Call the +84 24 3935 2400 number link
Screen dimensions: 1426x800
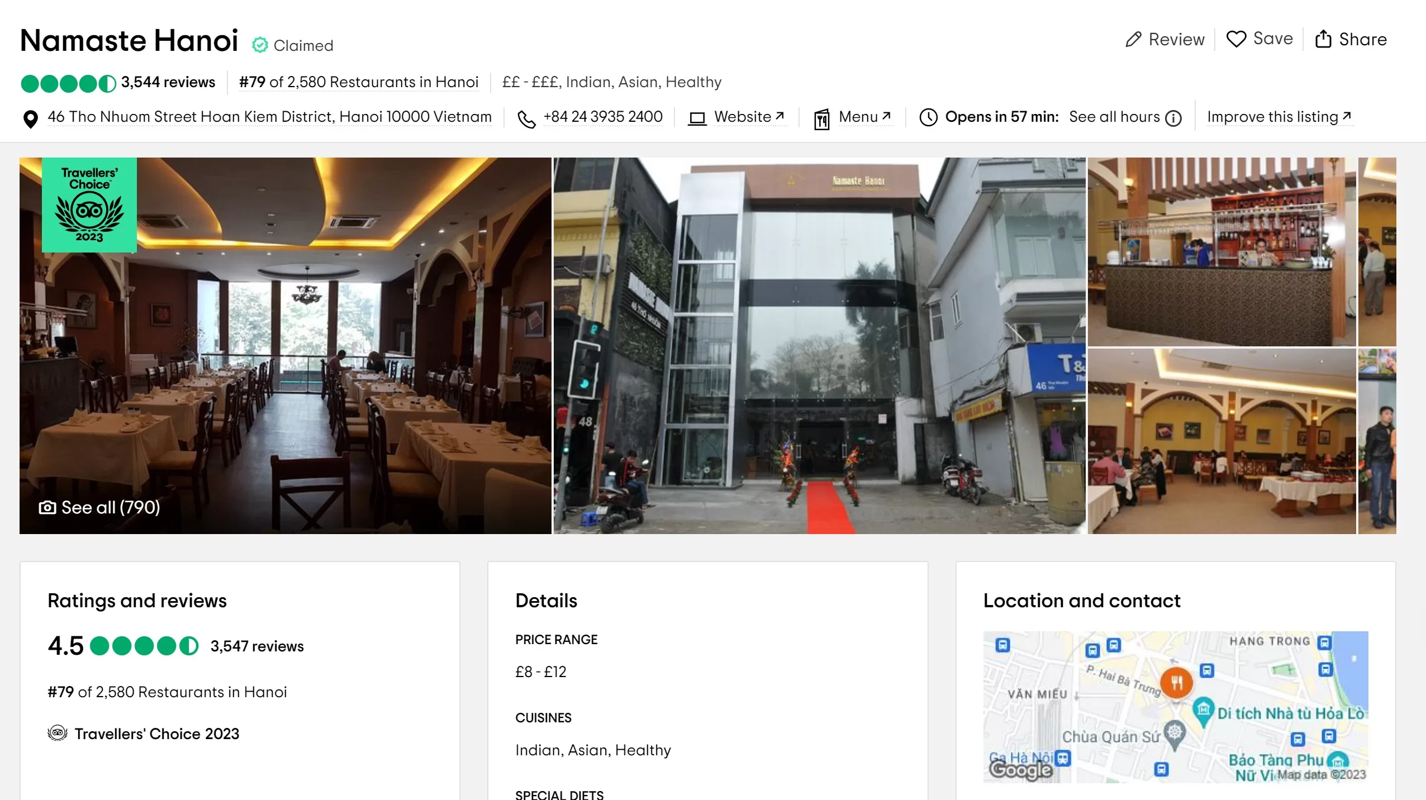(603, 117)
